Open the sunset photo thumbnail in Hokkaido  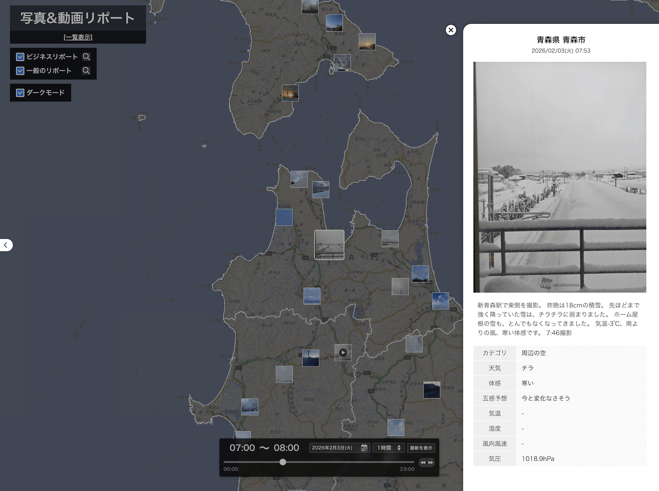(x=367, y=42)
